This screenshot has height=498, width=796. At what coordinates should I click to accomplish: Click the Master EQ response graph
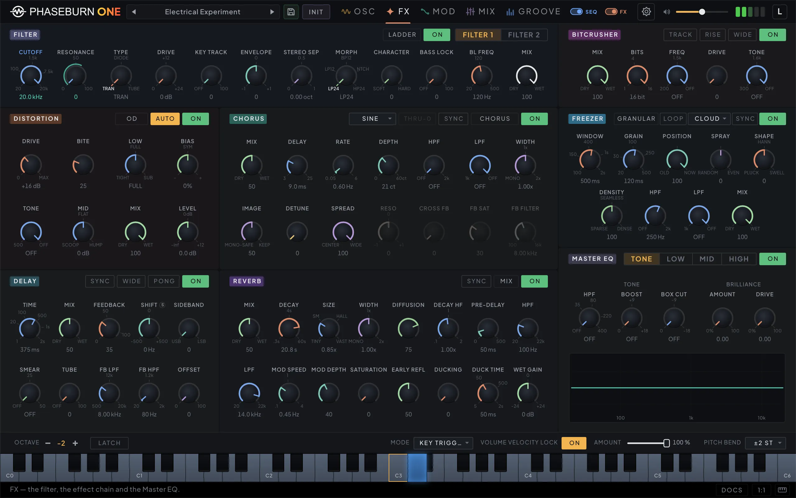[677, 388]
